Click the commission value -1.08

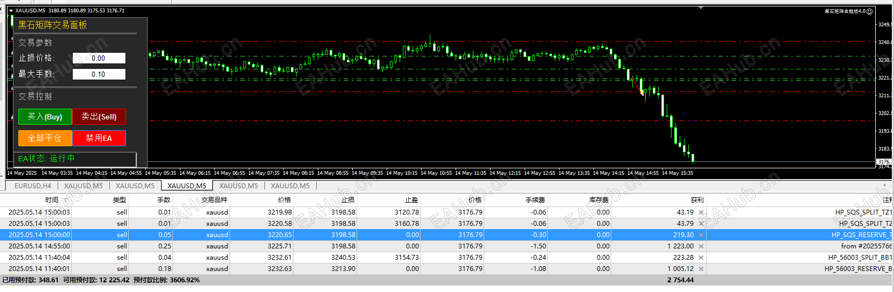coord(539,269)
